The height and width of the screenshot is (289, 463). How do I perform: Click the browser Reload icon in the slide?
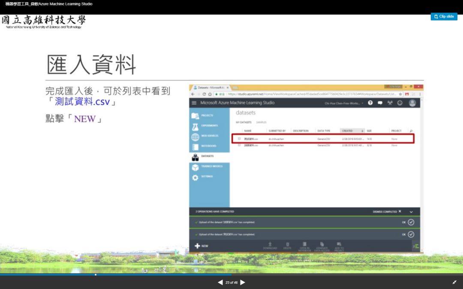click(x=204, y=94)
